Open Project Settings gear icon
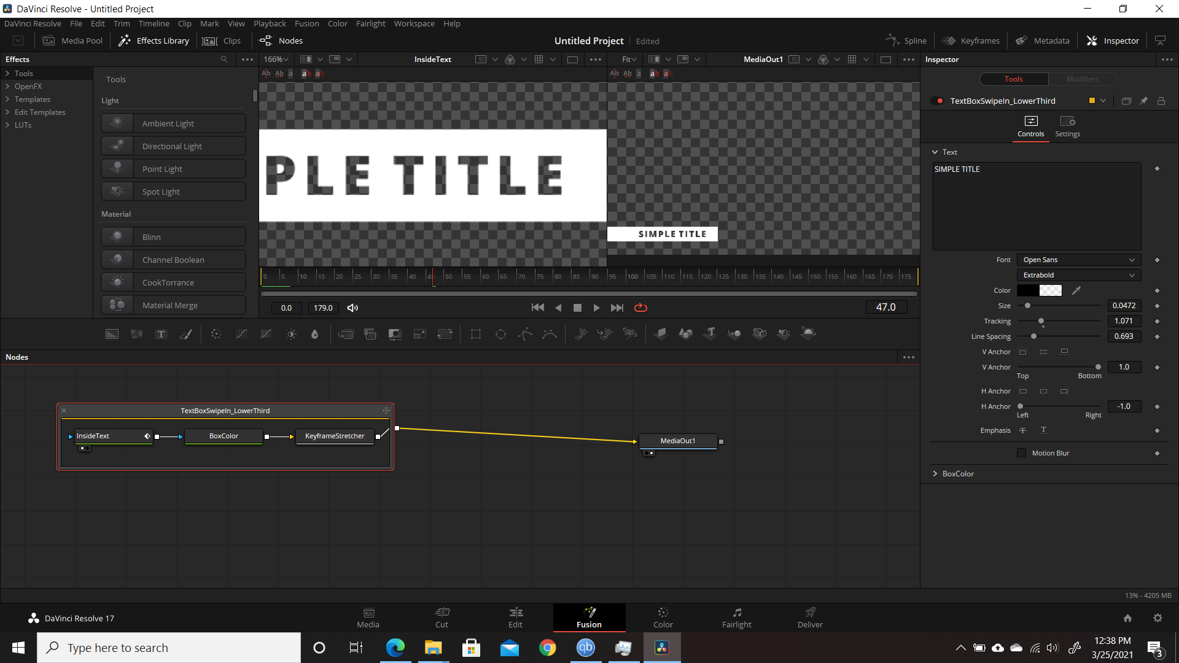 [x=1158, y=618]
